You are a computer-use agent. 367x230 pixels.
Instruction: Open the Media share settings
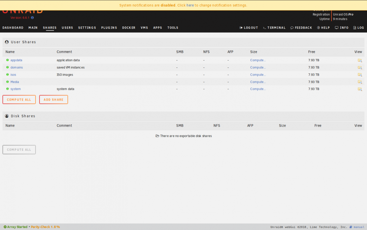click(15, 82)
